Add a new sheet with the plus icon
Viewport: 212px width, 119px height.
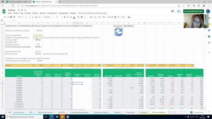point(6,112)
